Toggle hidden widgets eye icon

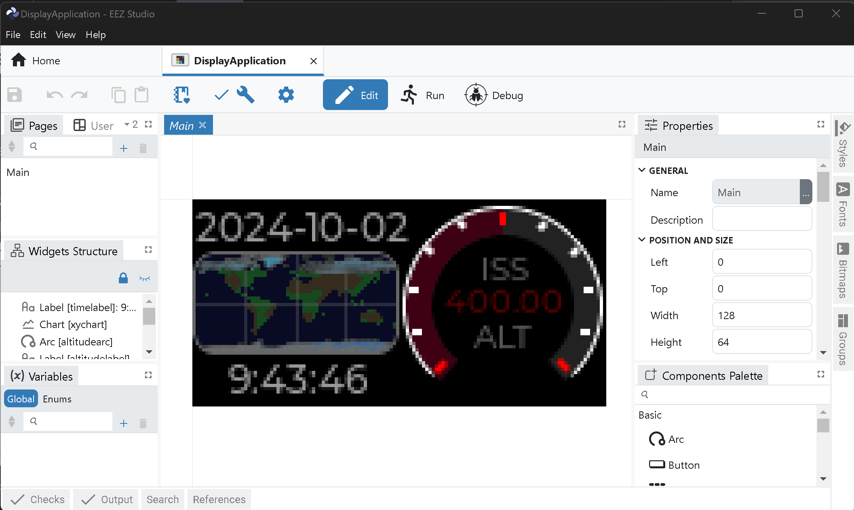pos(144,278)
